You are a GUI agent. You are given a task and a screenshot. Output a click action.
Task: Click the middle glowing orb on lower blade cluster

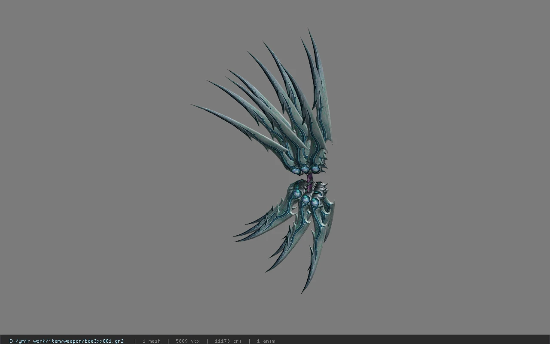pos(306,199)
